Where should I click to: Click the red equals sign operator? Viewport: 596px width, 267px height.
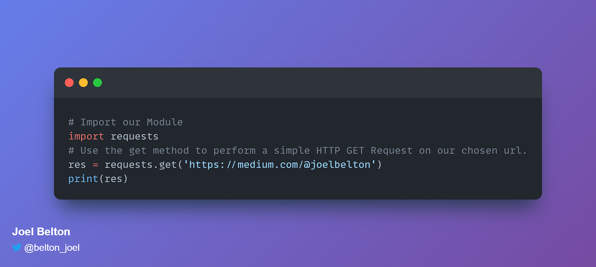tap(95, 165)
